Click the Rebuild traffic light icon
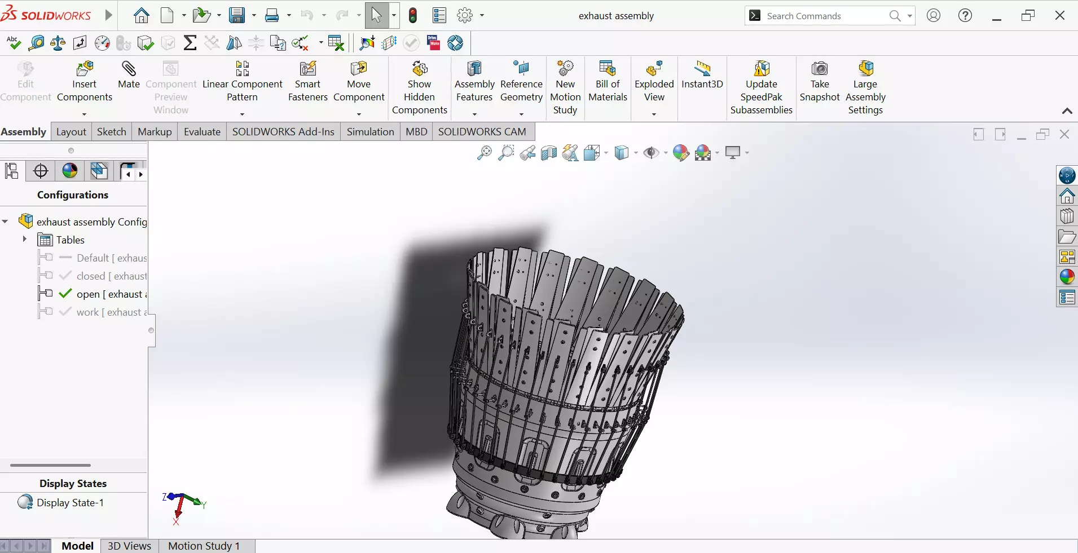Viewport: 1078px width, 553px height. coord(413,16)
